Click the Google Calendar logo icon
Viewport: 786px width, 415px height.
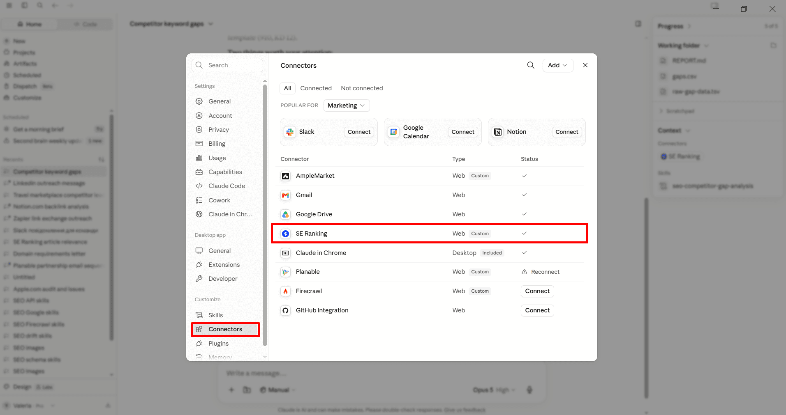394,132
